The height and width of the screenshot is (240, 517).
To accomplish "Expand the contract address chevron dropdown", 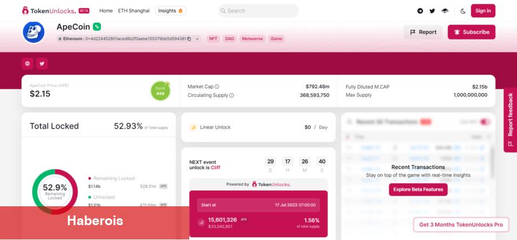I will point(197,39).
